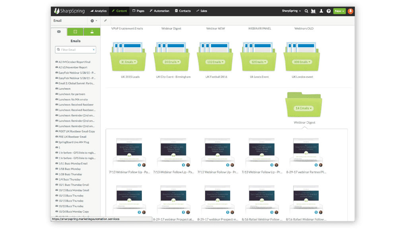Open the Email settings gear menu
The height and width of the screenshot is (229, 407).
pos(93,21)
